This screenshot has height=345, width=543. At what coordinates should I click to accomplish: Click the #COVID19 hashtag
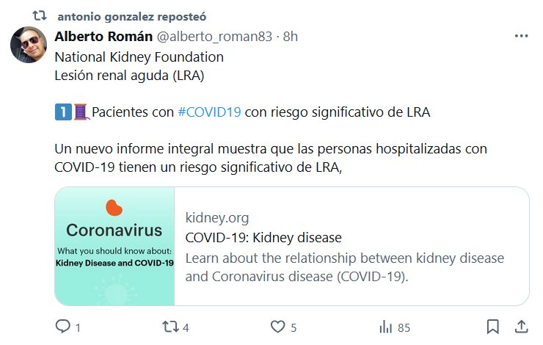(x=210, y=112)
